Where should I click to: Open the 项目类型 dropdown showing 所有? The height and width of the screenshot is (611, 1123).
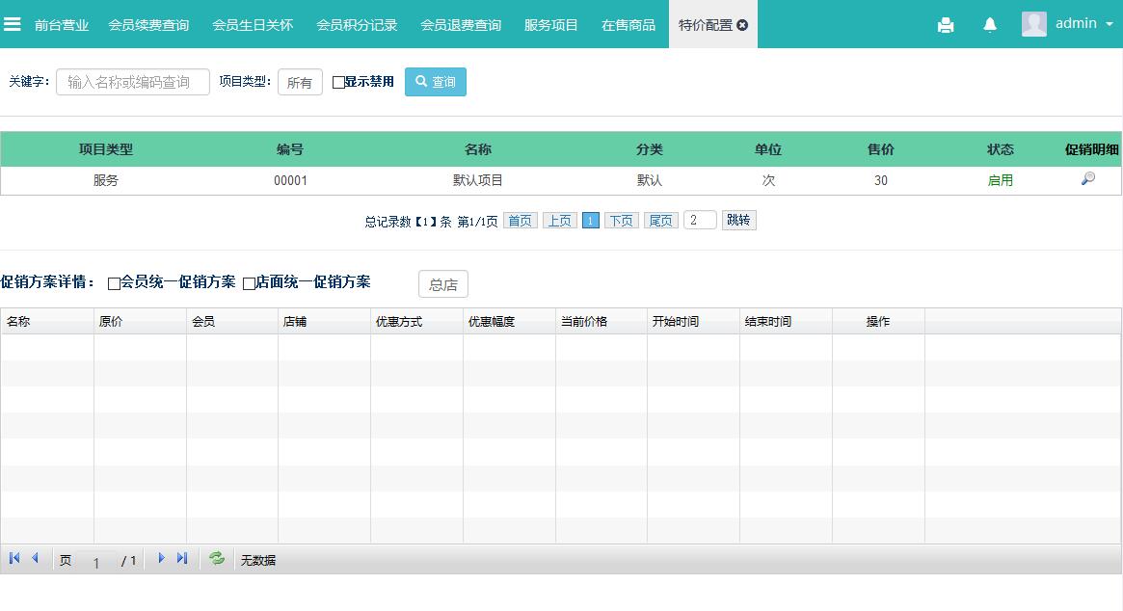tap(300, 83)
